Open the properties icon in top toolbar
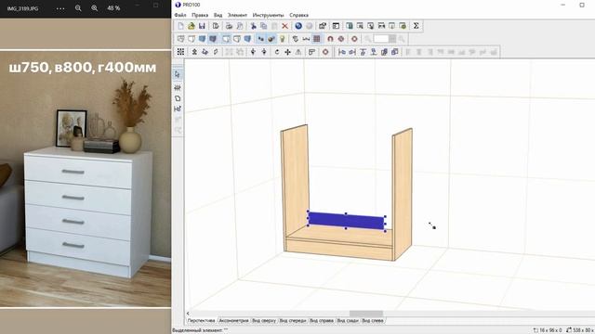 [x=323, y=26]
